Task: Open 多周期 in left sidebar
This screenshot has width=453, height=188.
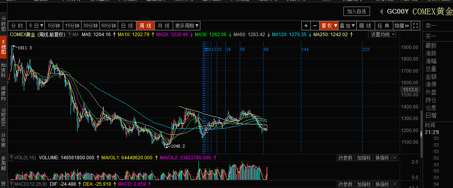Action: pyautogui.click(x=4, y=164)
